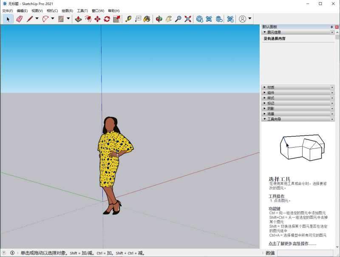Pick the Rectangle shape tool
340x257 pixels.
click(x=60, y=18)
